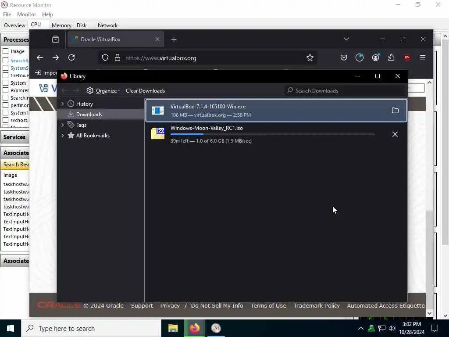Click Resource Monitor taskbar icon
The width and height of the screenshot is (449, 337).
[x=216, y=328]
